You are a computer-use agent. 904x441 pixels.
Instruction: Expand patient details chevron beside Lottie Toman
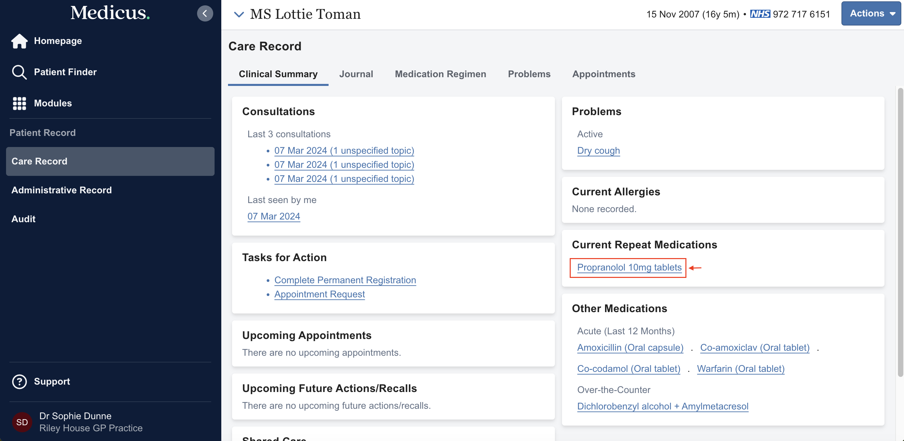(239, 14)
